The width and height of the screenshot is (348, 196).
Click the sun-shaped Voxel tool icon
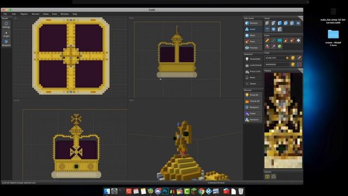point(299,23)
